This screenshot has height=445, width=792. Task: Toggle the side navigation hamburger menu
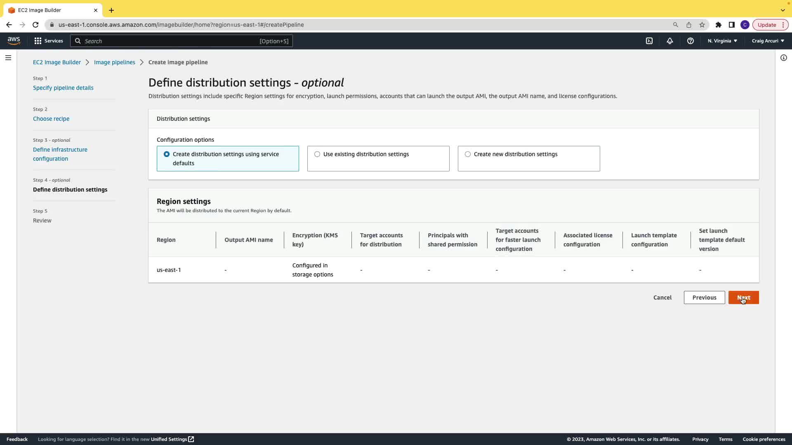pyautogui.click(x=8, y=58)
